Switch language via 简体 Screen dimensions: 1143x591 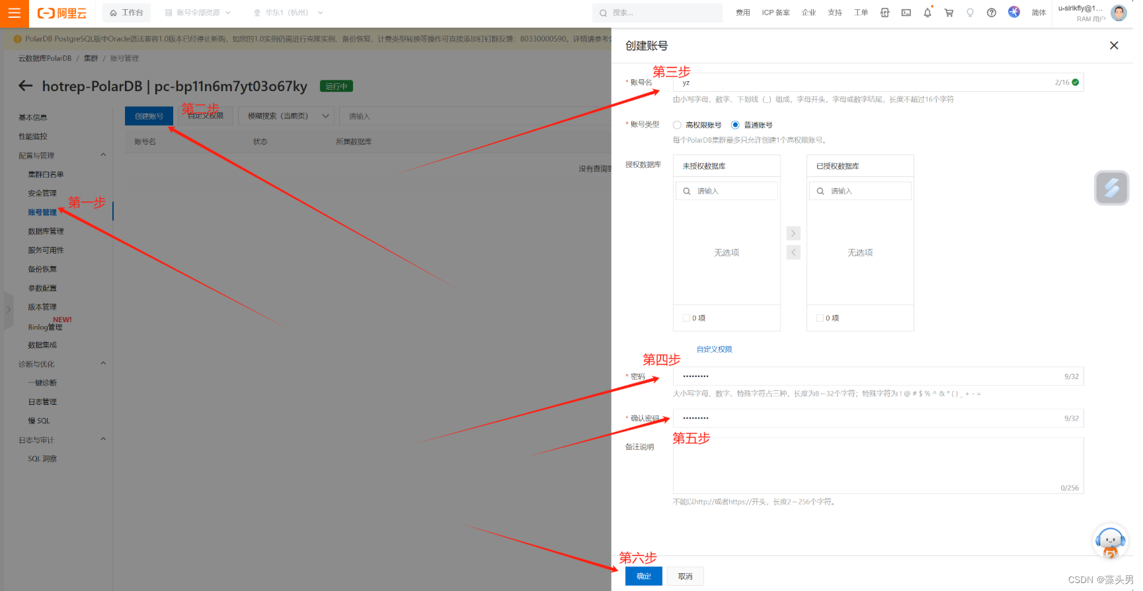click(1039, 13)
